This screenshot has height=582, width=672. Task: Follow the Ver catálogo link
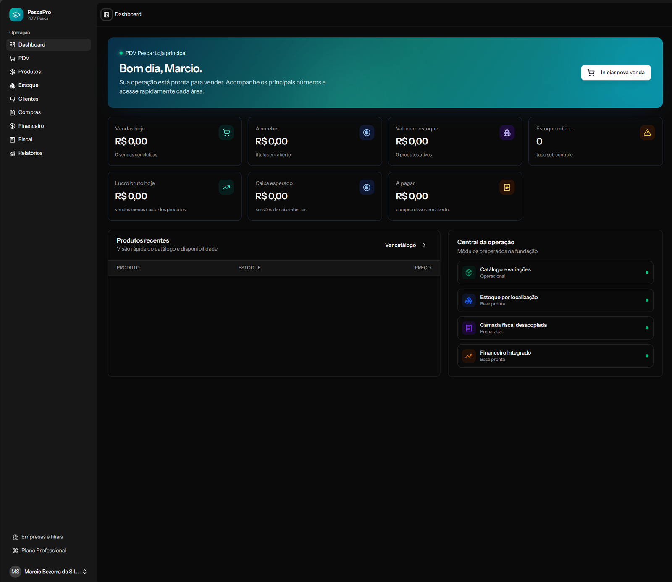(x=406, y=245)
